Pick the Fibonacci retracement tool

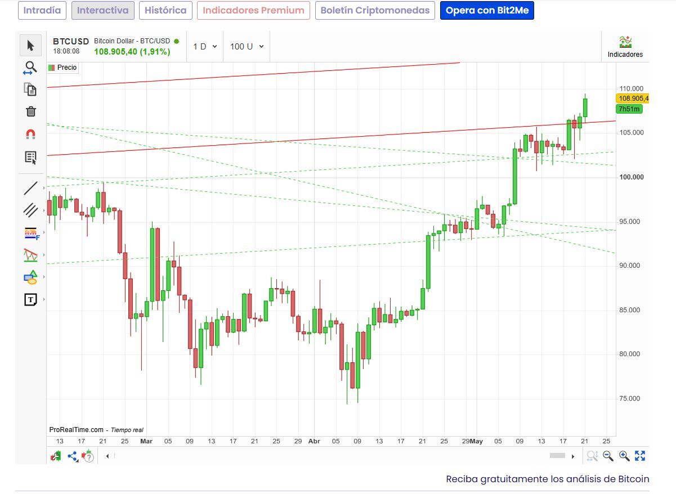point(31,233)
